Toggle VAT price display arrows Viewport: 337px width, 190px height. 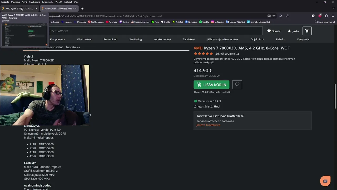(218, 76)
